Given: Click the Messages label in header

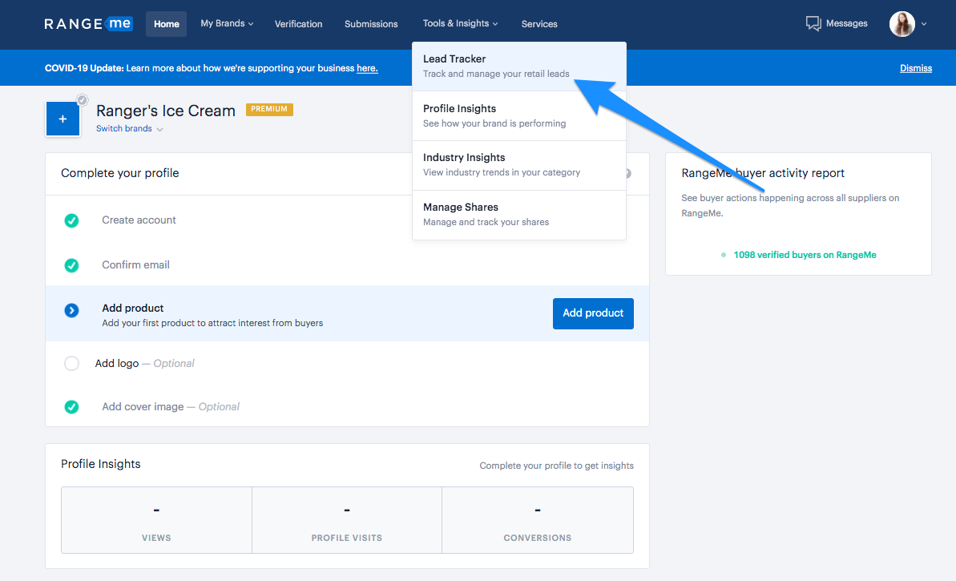Looking at the screenshot, I should tap(847, 23).
